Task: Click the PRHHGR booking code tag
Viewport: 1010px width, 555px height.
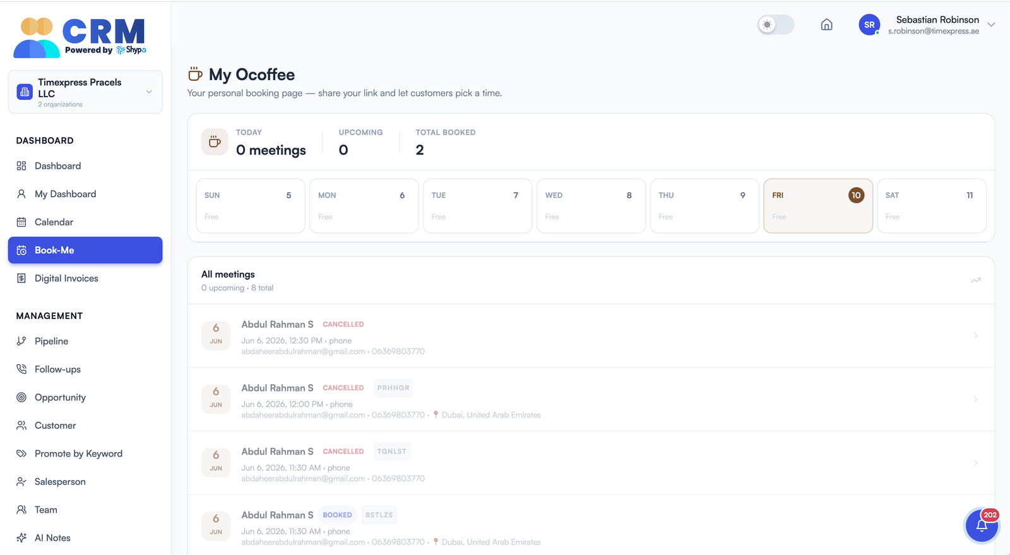Action: pos(393,388)
